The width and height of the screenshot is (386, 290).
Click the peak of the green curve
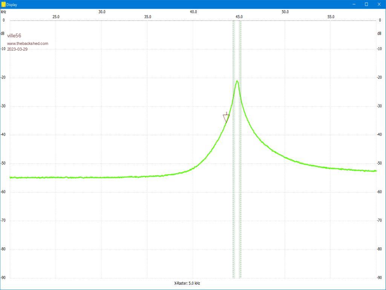(x=237, y=81)
